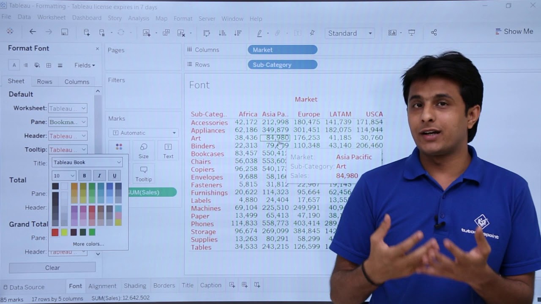Open the Automatic mark type dropdown
Viewport: 541px width, 304px height.
(143, 133)
